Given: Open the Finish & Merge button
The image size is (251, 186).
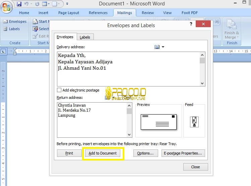Looking at the screenshot, I should coord(232,29).
